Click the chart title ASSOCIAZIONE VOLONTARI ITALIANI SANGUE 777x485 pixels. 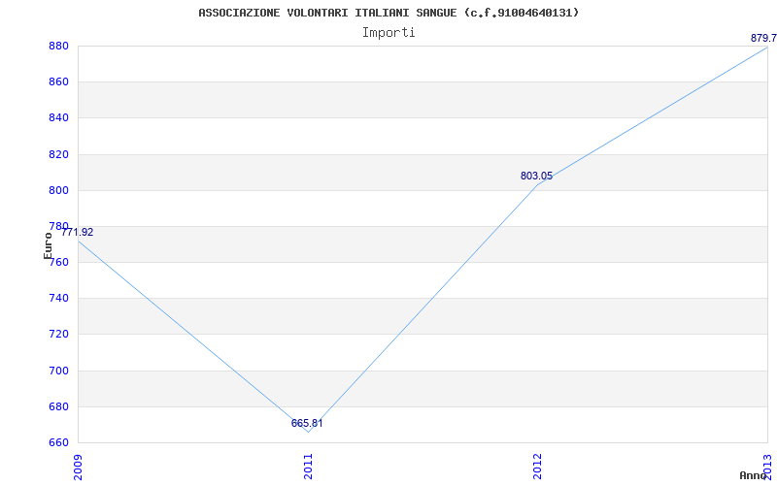click(388, 13)
